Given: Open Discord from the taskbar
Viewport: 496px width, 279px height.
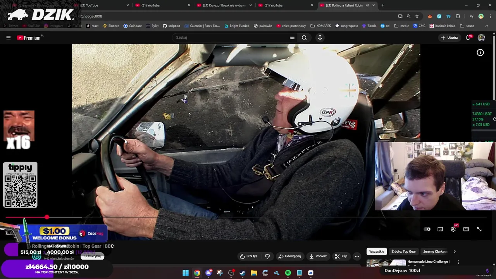Looking at the screenshot, I should (208, 273).
